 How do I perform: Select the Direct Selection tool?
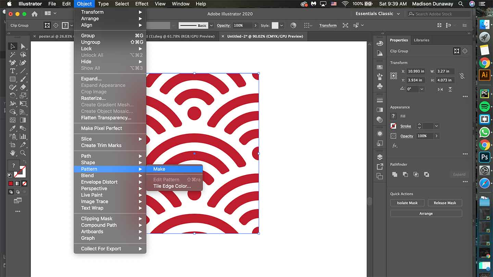[23, 47]
